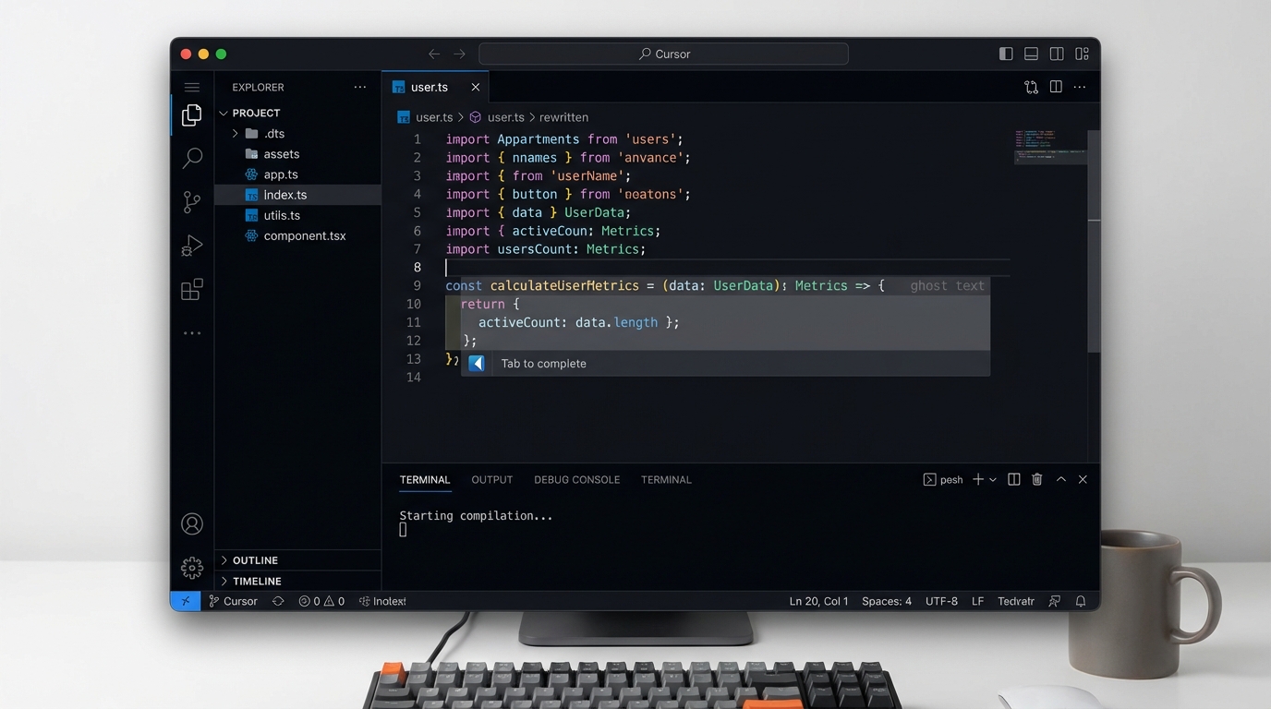Viewport: 1271px width, 709px height.
Task: Toggle the panel layout icon
Action: coord(1030,54)
